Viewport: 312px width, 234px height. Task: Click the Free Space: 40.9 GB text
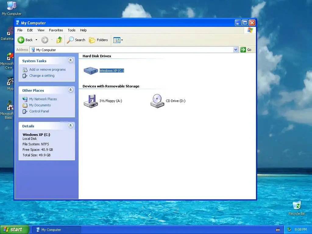coord(37,150)
